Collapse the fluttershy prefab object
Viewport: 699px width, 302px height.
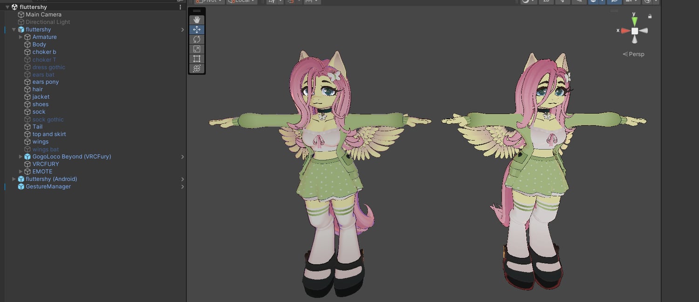tap(14, 29)
